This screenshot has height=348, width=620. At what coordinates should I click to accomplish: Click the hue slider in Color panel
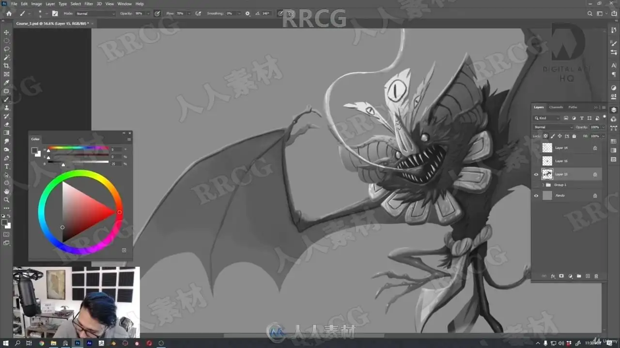pos(78,148)
